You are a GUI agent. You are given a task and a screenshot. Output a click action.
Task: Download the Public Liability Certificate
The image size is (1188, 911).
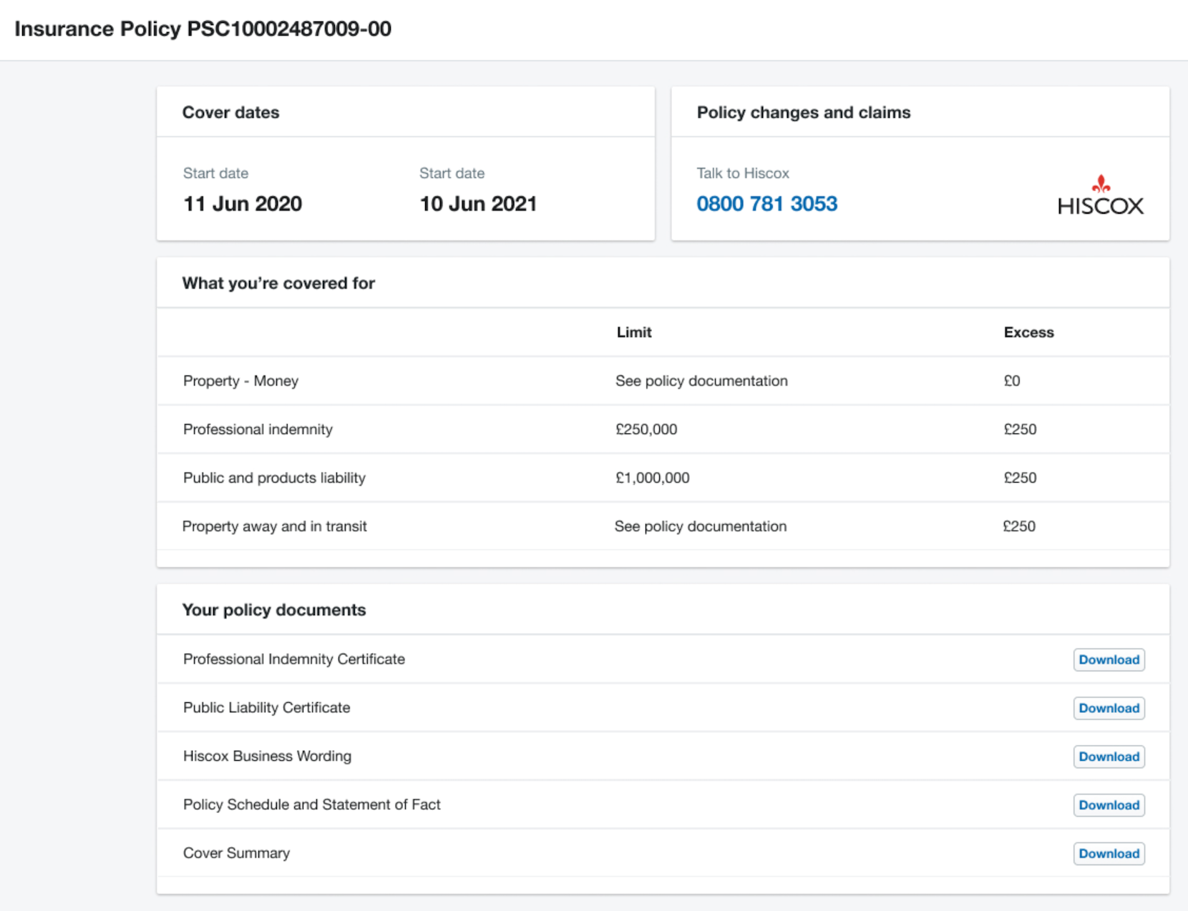coord(1108,708)
